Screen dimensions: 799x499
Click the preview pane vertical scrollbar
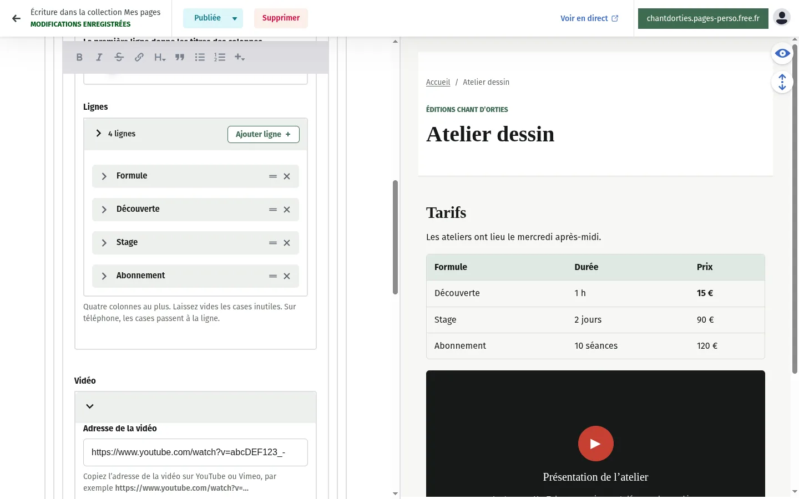tap(795, 209)
